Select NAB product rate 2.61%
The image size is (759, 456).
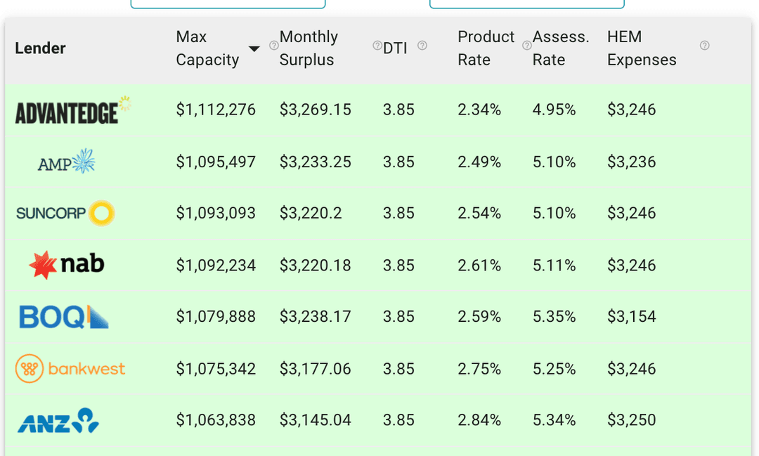click(x=479, y=266)
